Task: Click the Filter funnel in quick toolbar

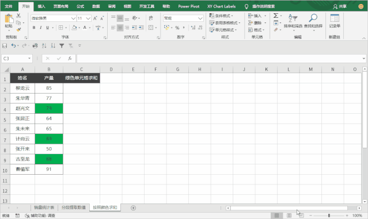Action: click(62, 45)
